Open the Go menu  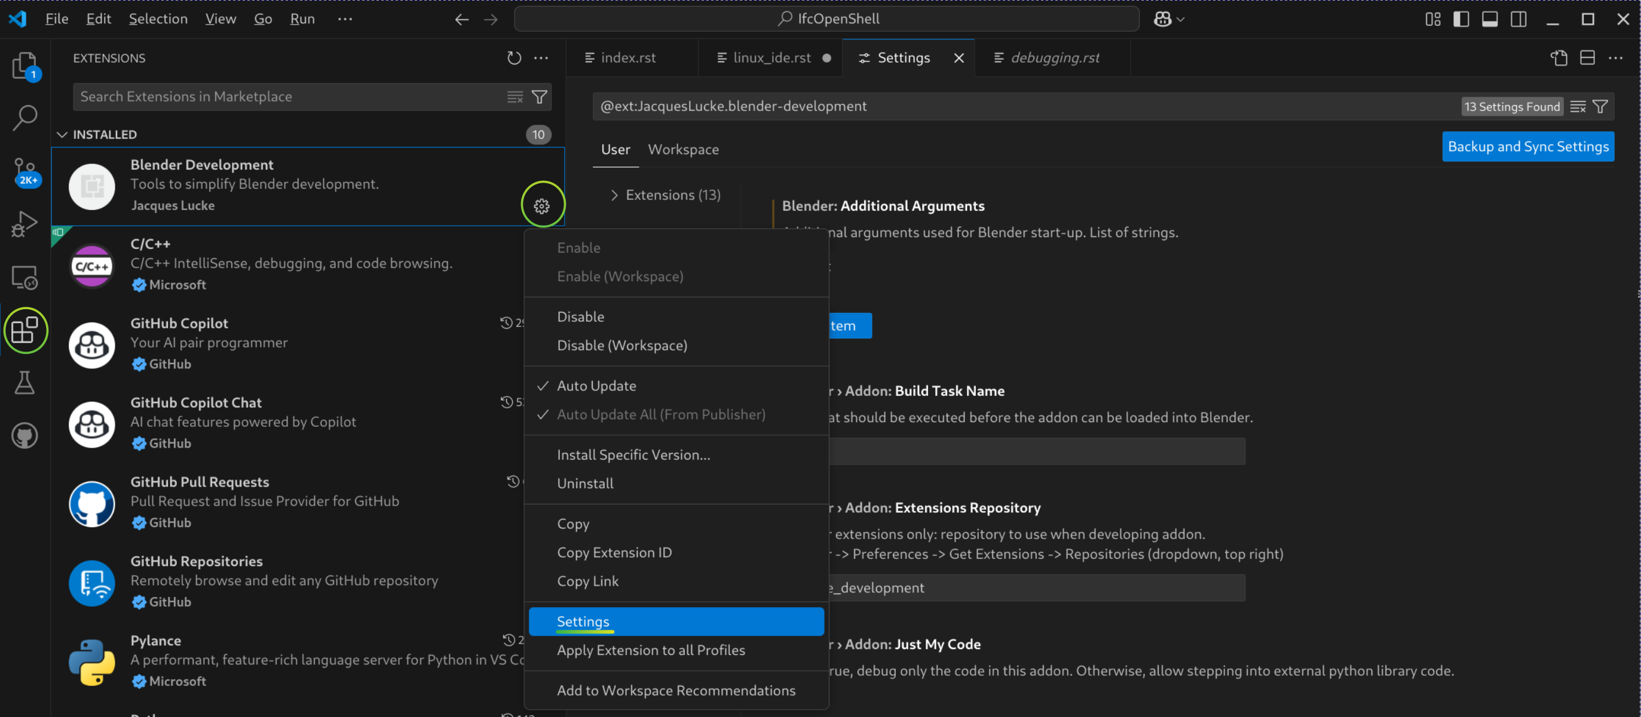263,19
